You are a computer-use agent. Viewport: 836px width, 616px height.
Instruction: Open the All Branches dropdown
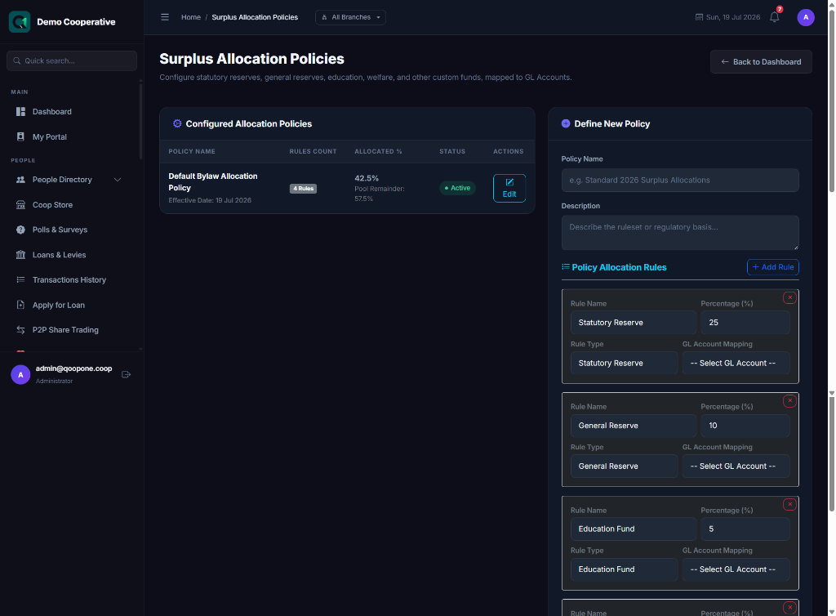350,17
